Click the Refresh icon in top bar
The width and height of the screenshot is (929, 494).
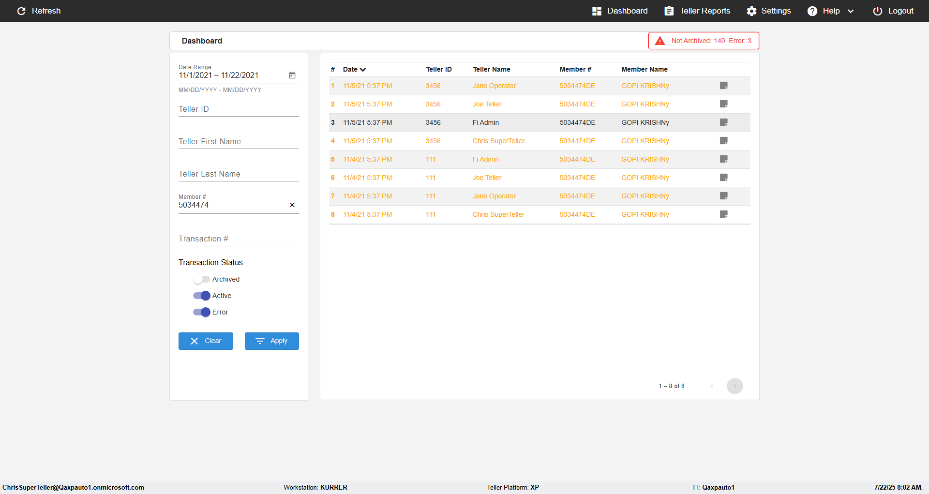[21, 11]
